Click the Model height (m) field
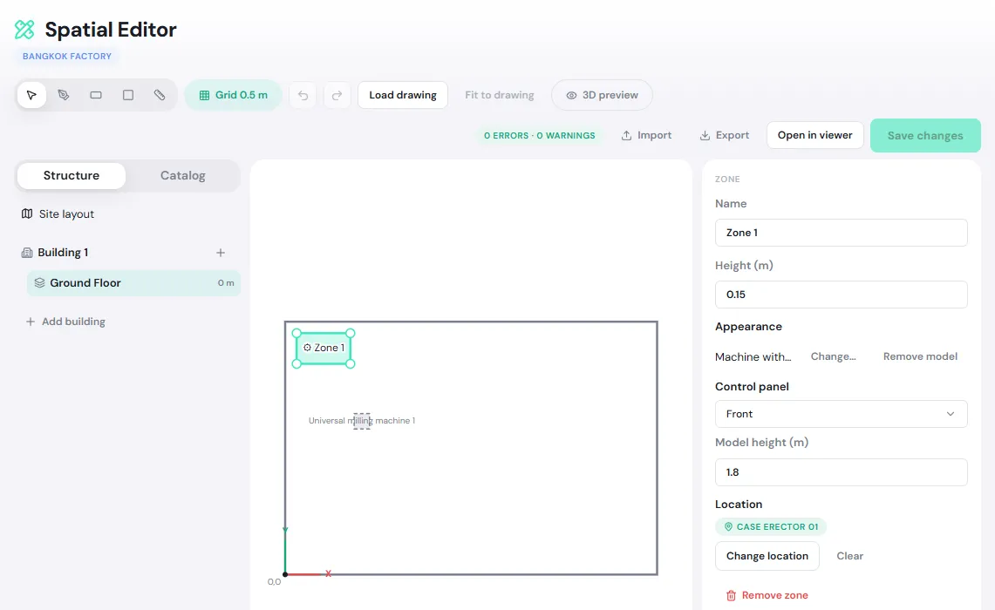 tap(841, 472)
